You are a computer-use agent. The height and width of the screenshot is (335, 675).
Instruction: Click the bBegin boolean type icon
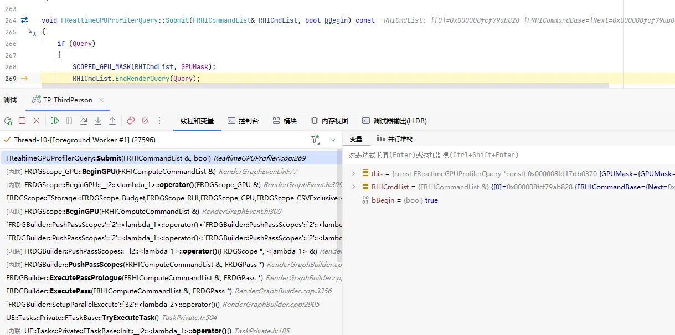tap(365, 200)
